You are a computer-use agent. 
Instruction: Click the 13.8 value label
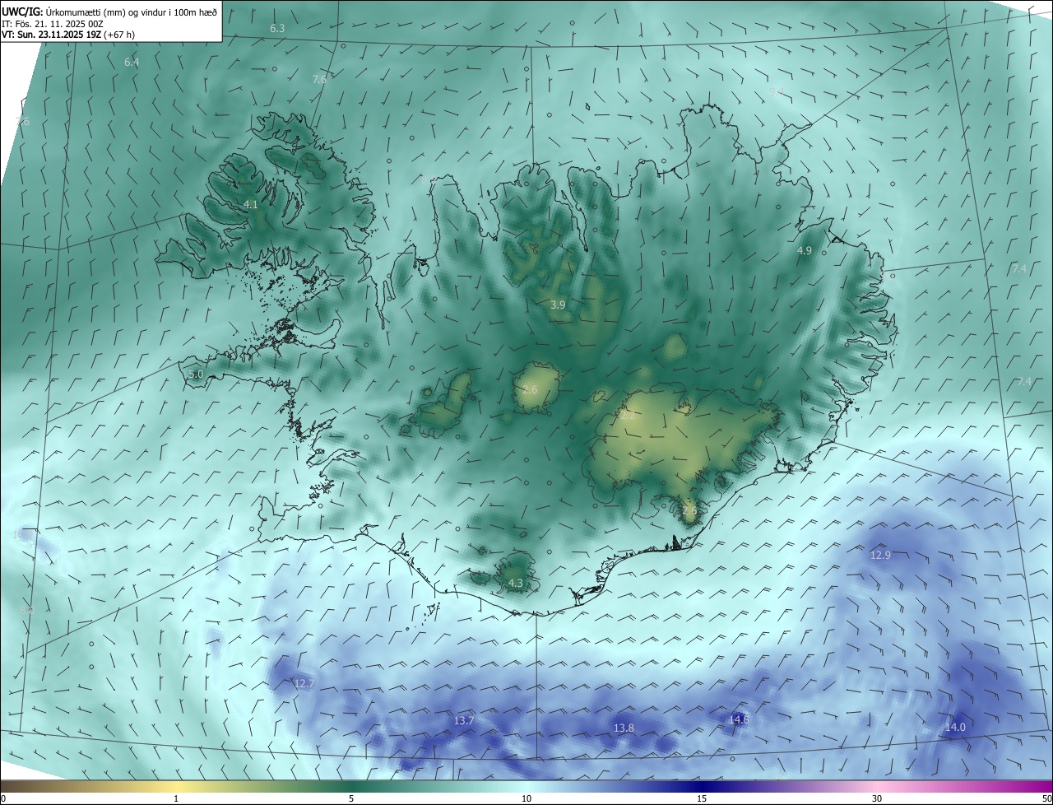click(x=624, y=728)
